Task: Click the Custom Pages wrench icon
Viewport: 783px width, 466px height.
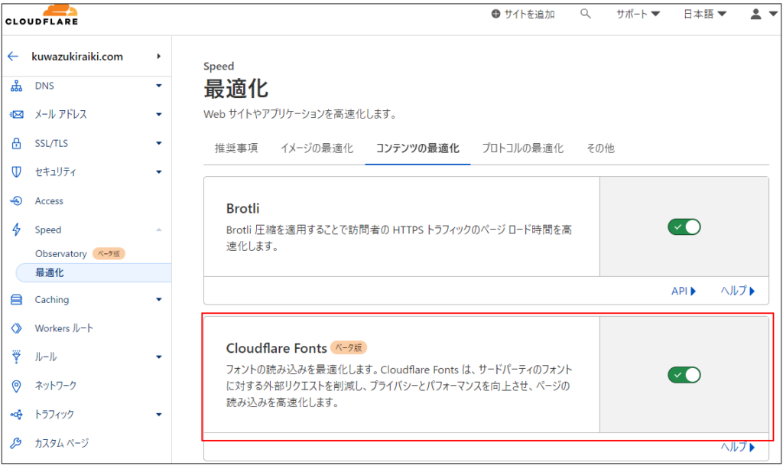Action: (x=16, y=443)
